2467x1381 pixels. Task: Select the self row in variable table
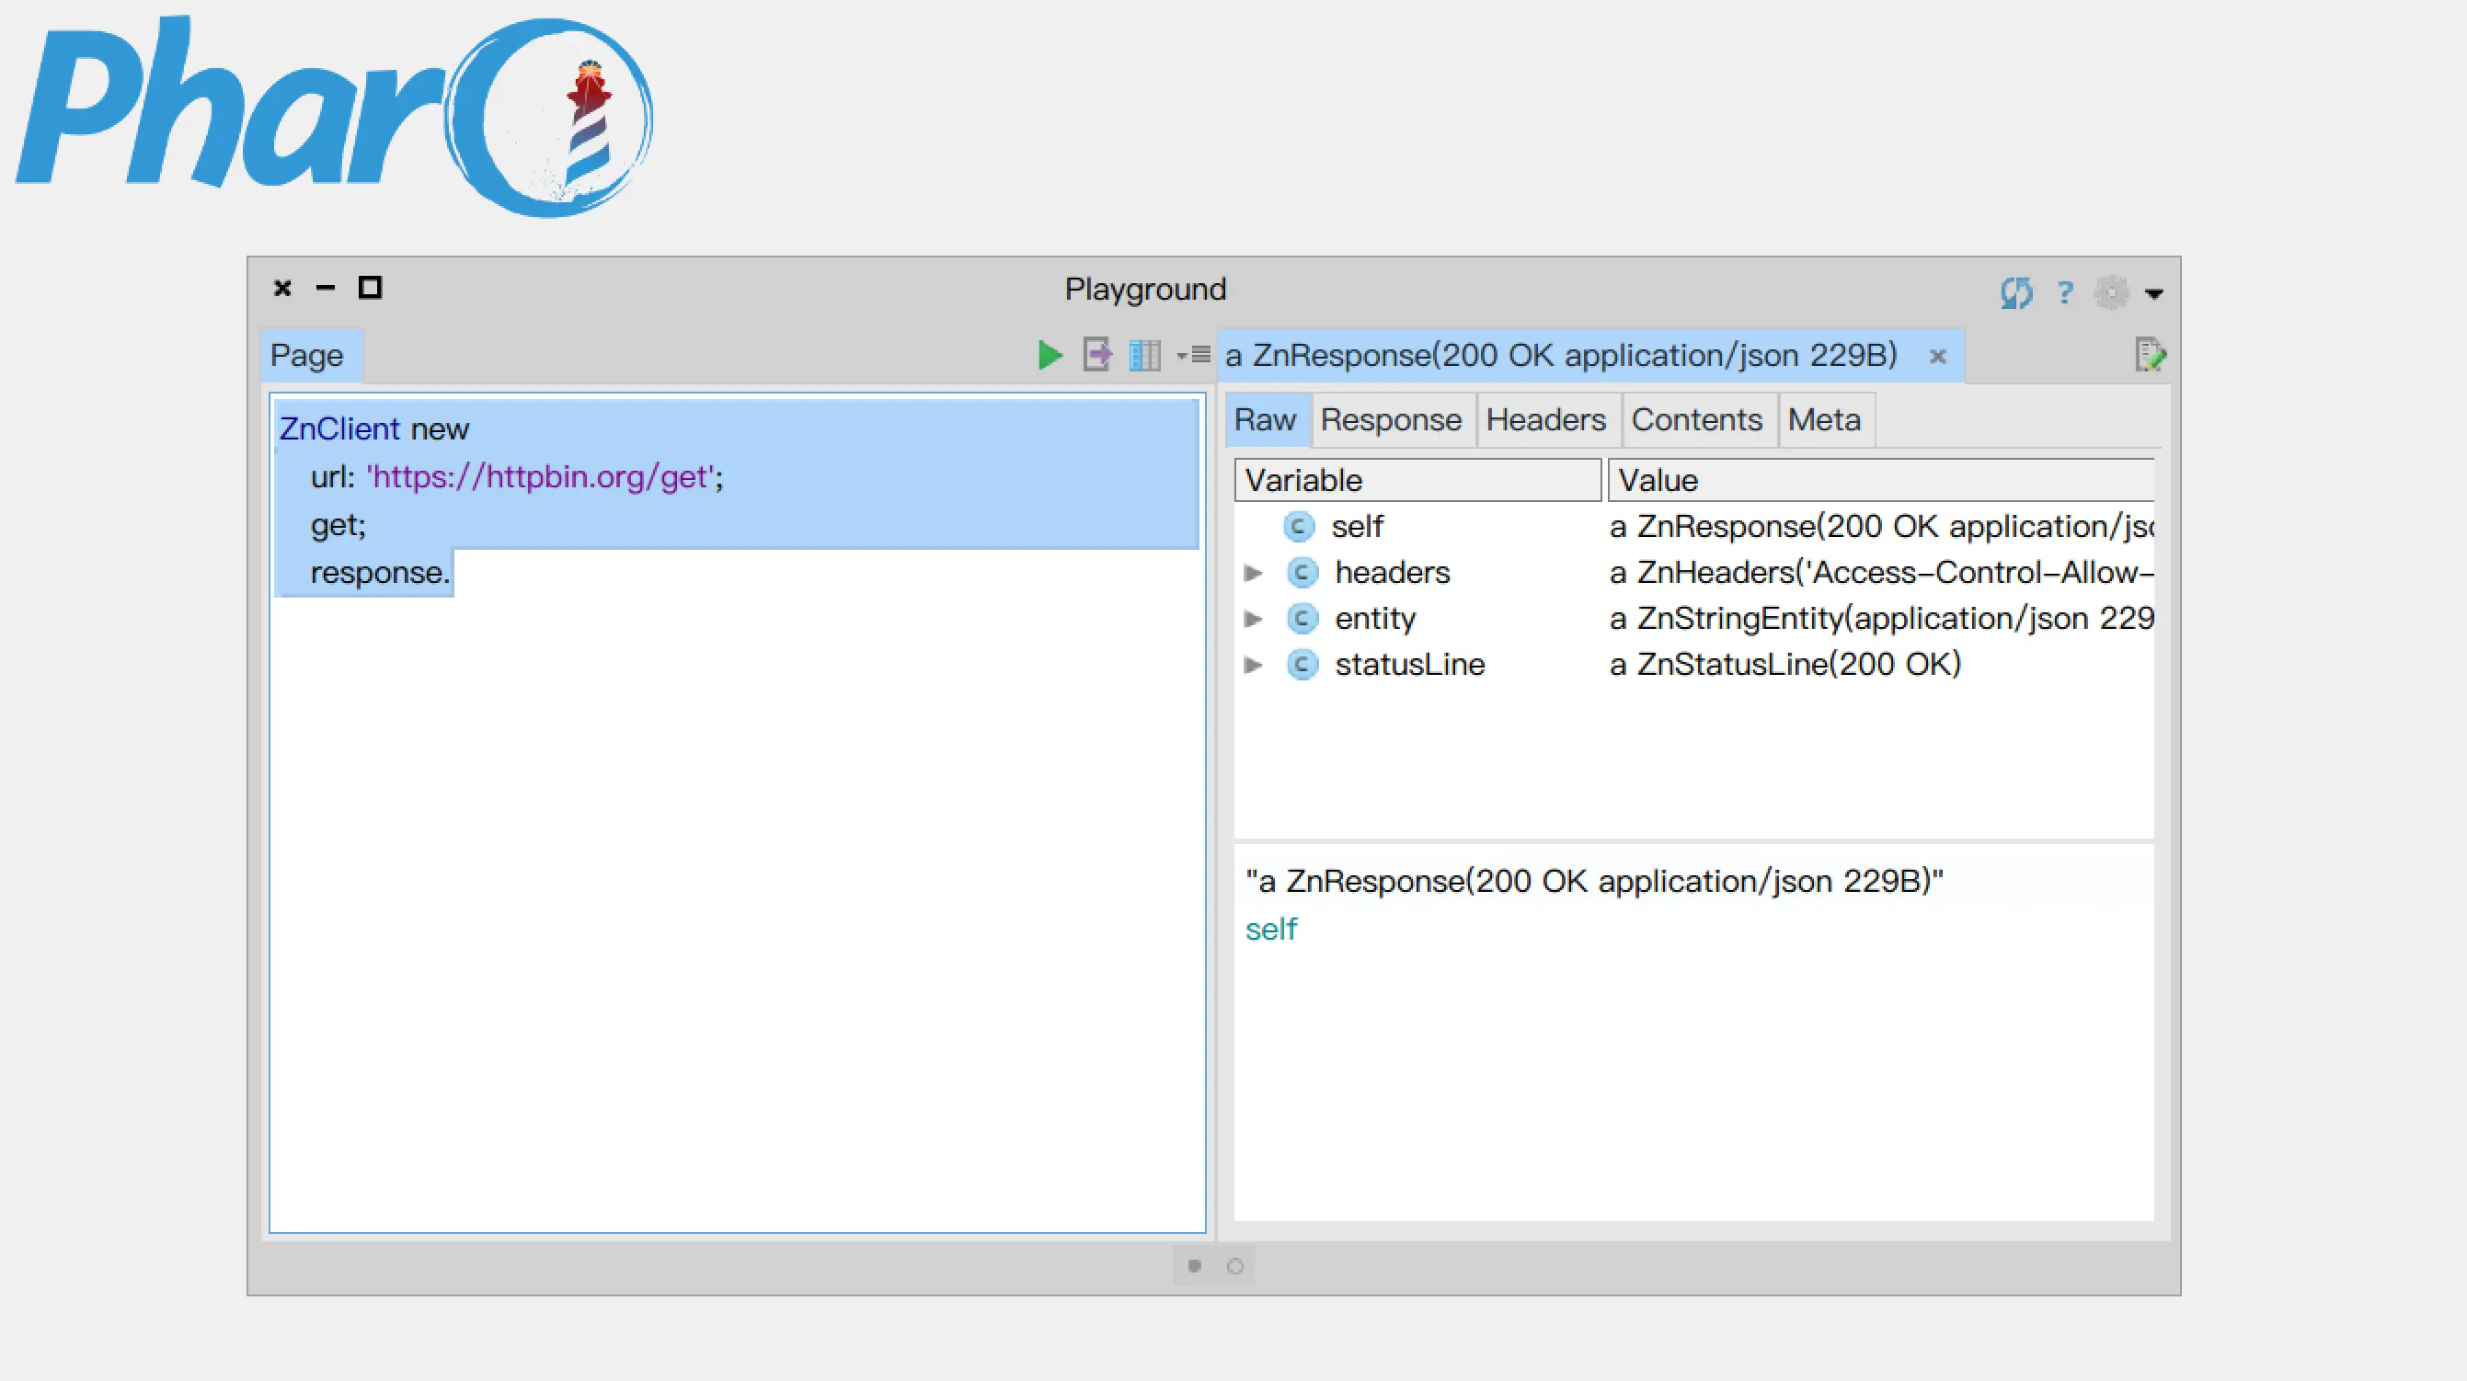(x=1356, y=526)
